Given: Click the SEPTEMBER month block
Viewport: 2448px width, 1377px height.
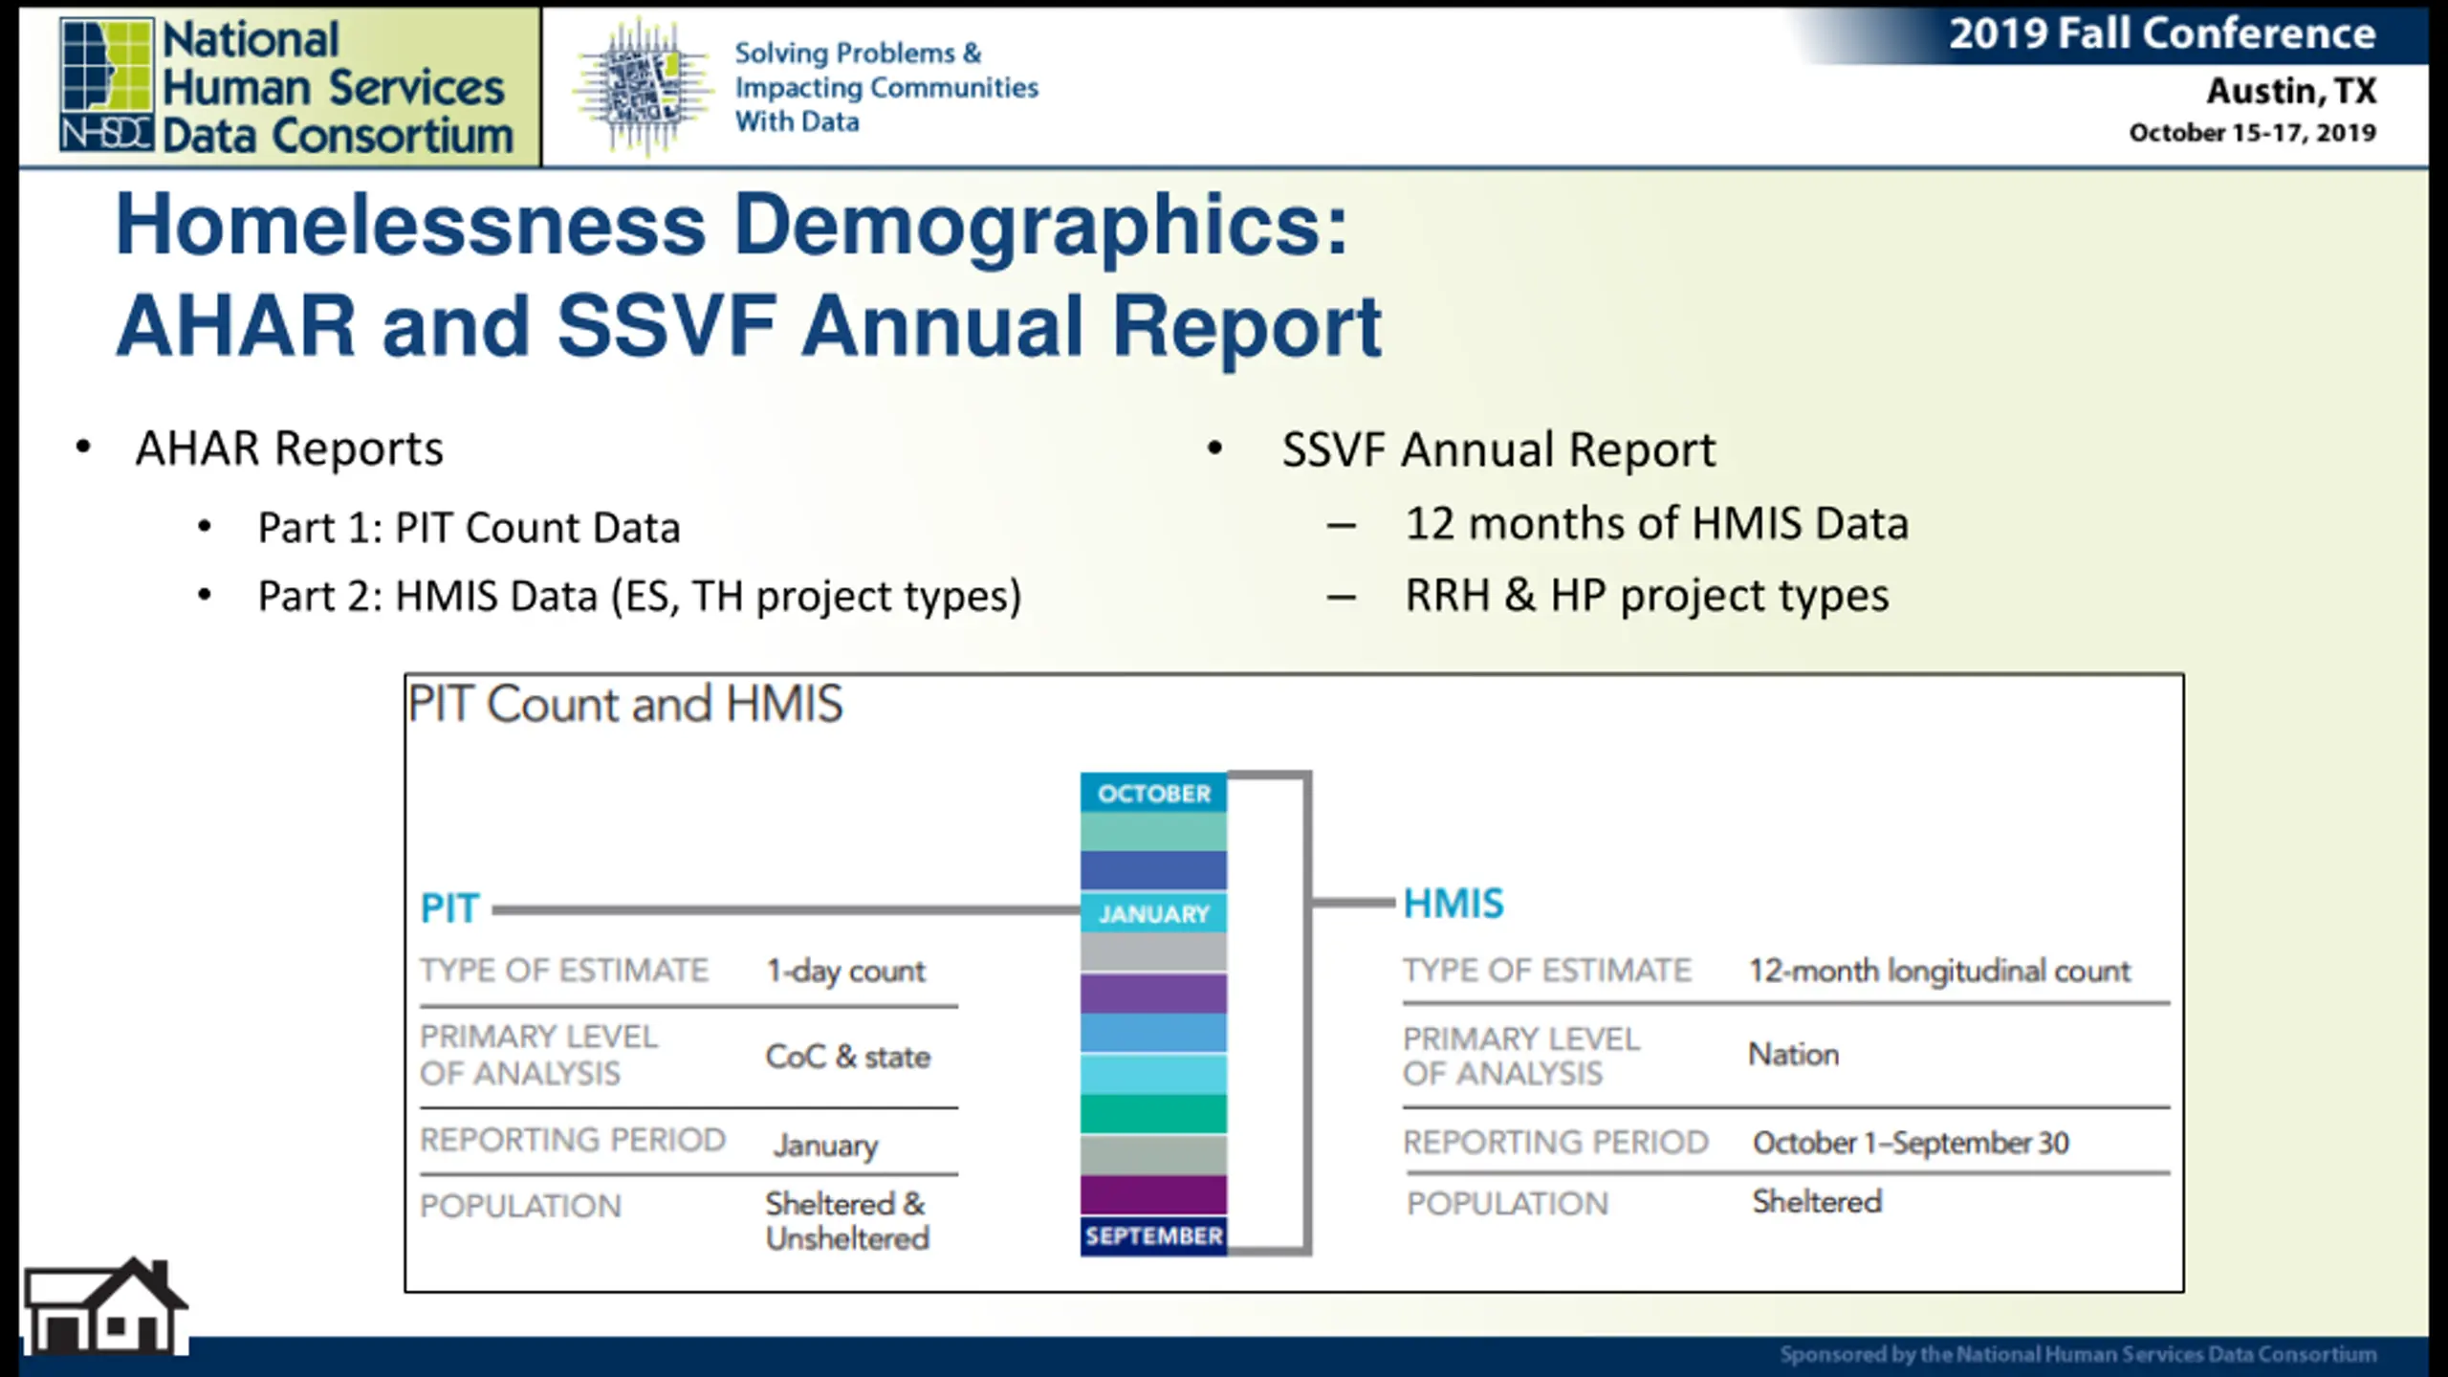Looking at the screenshot, I should click(1153, 1235).
